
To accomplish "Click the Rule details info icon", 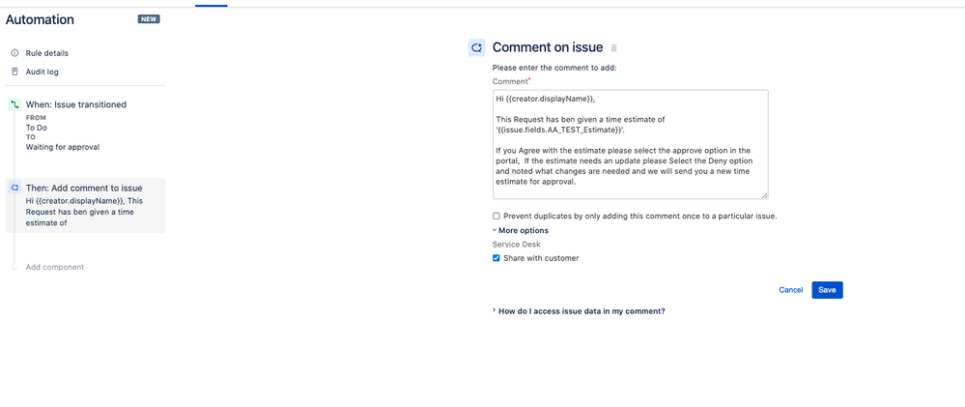I will [14, 53].
